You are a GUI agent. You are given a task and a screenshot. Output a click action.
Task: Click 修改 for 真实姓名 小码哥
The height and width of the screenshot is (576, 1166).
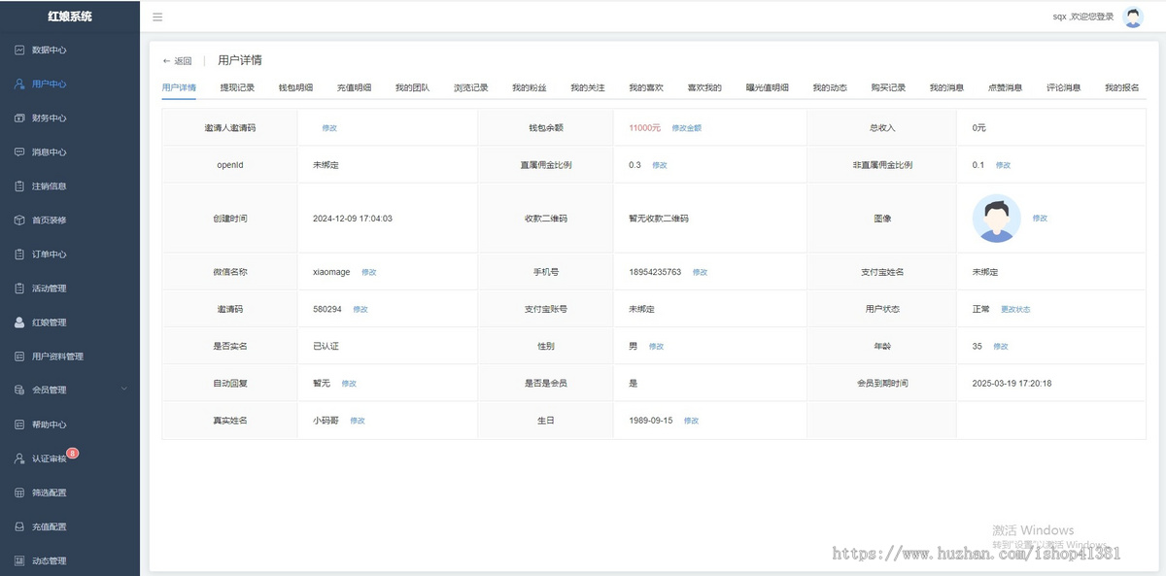click(358, 421)
